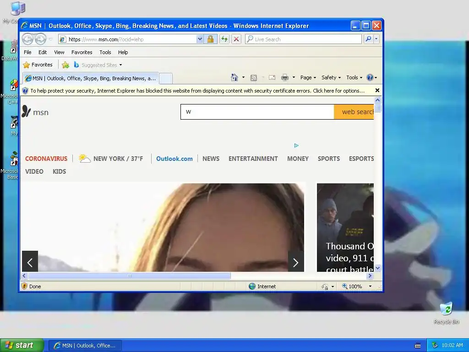Open the Favorites menu
Image resolution: width=469 pixels, height=352 pixels.
tap(82, 52)
